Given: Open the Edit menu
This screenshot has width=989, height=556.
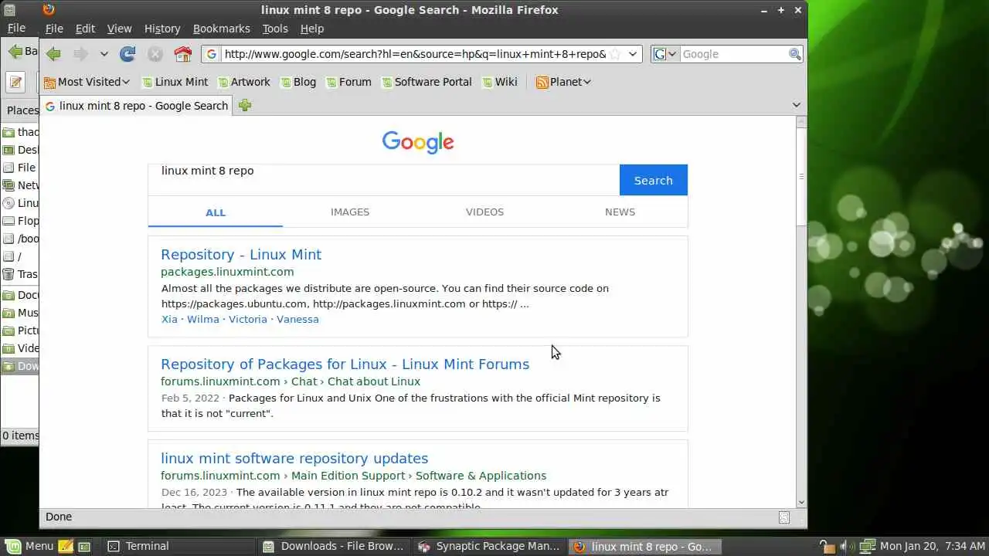Looking at the screenshot, I should (85, 29).
